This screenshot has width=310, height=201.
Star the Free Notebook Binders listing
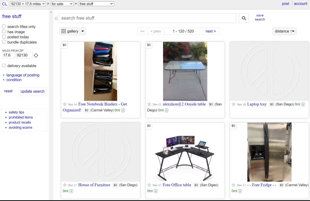65,104
